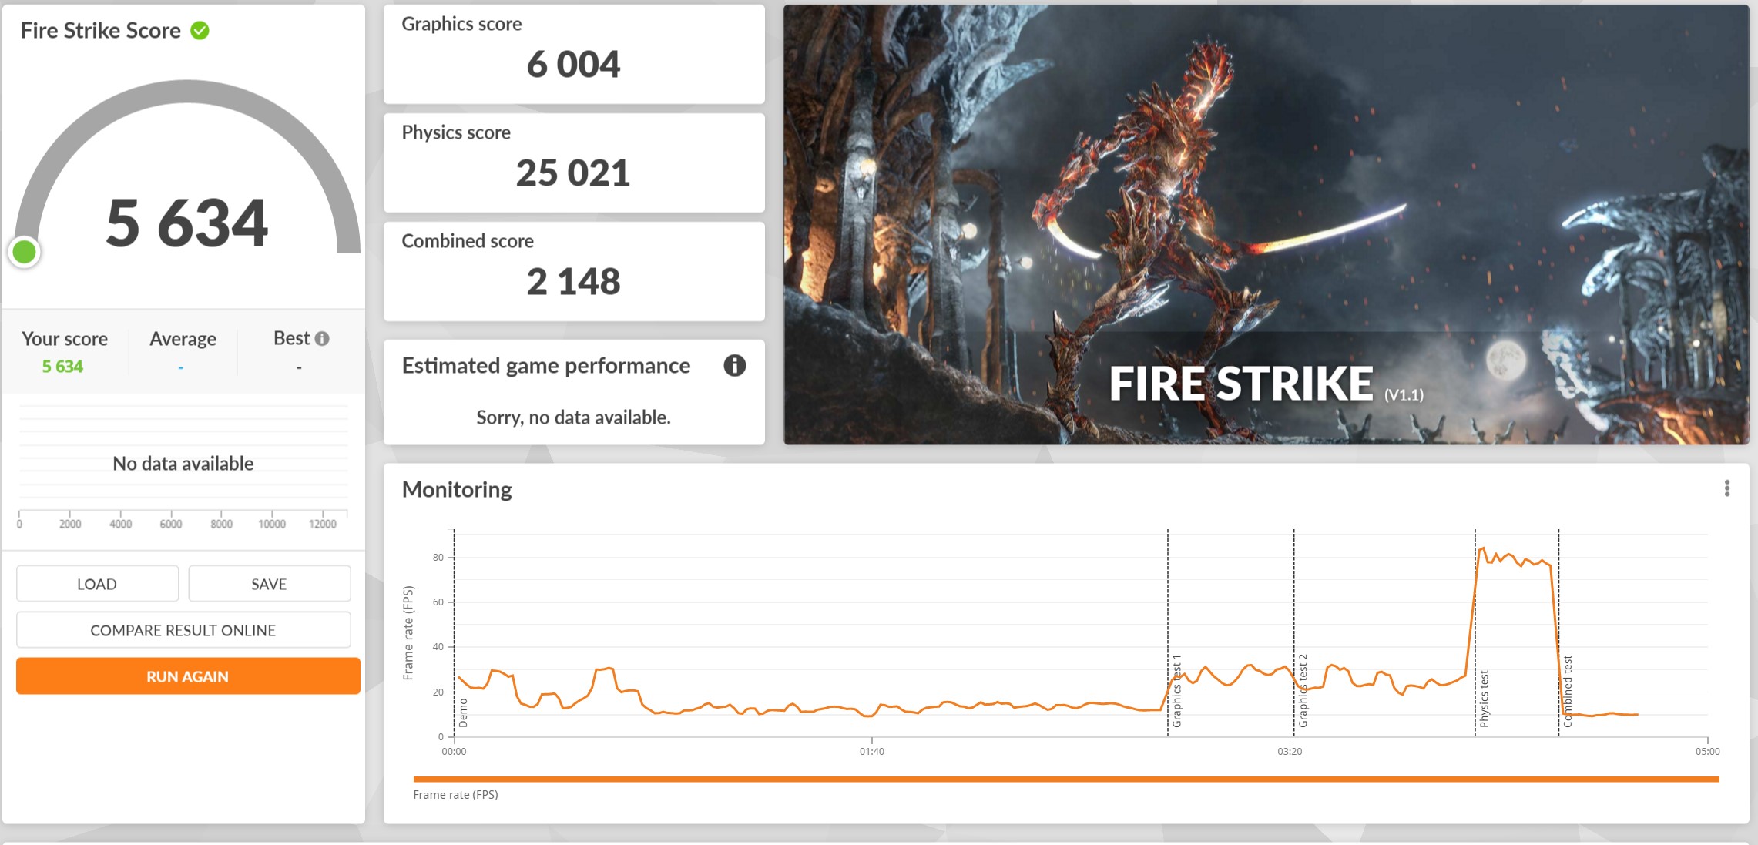The height and width of the screenshot is (845, 1758).
Task: Click the LOAD button
Action: pos(97,584)
